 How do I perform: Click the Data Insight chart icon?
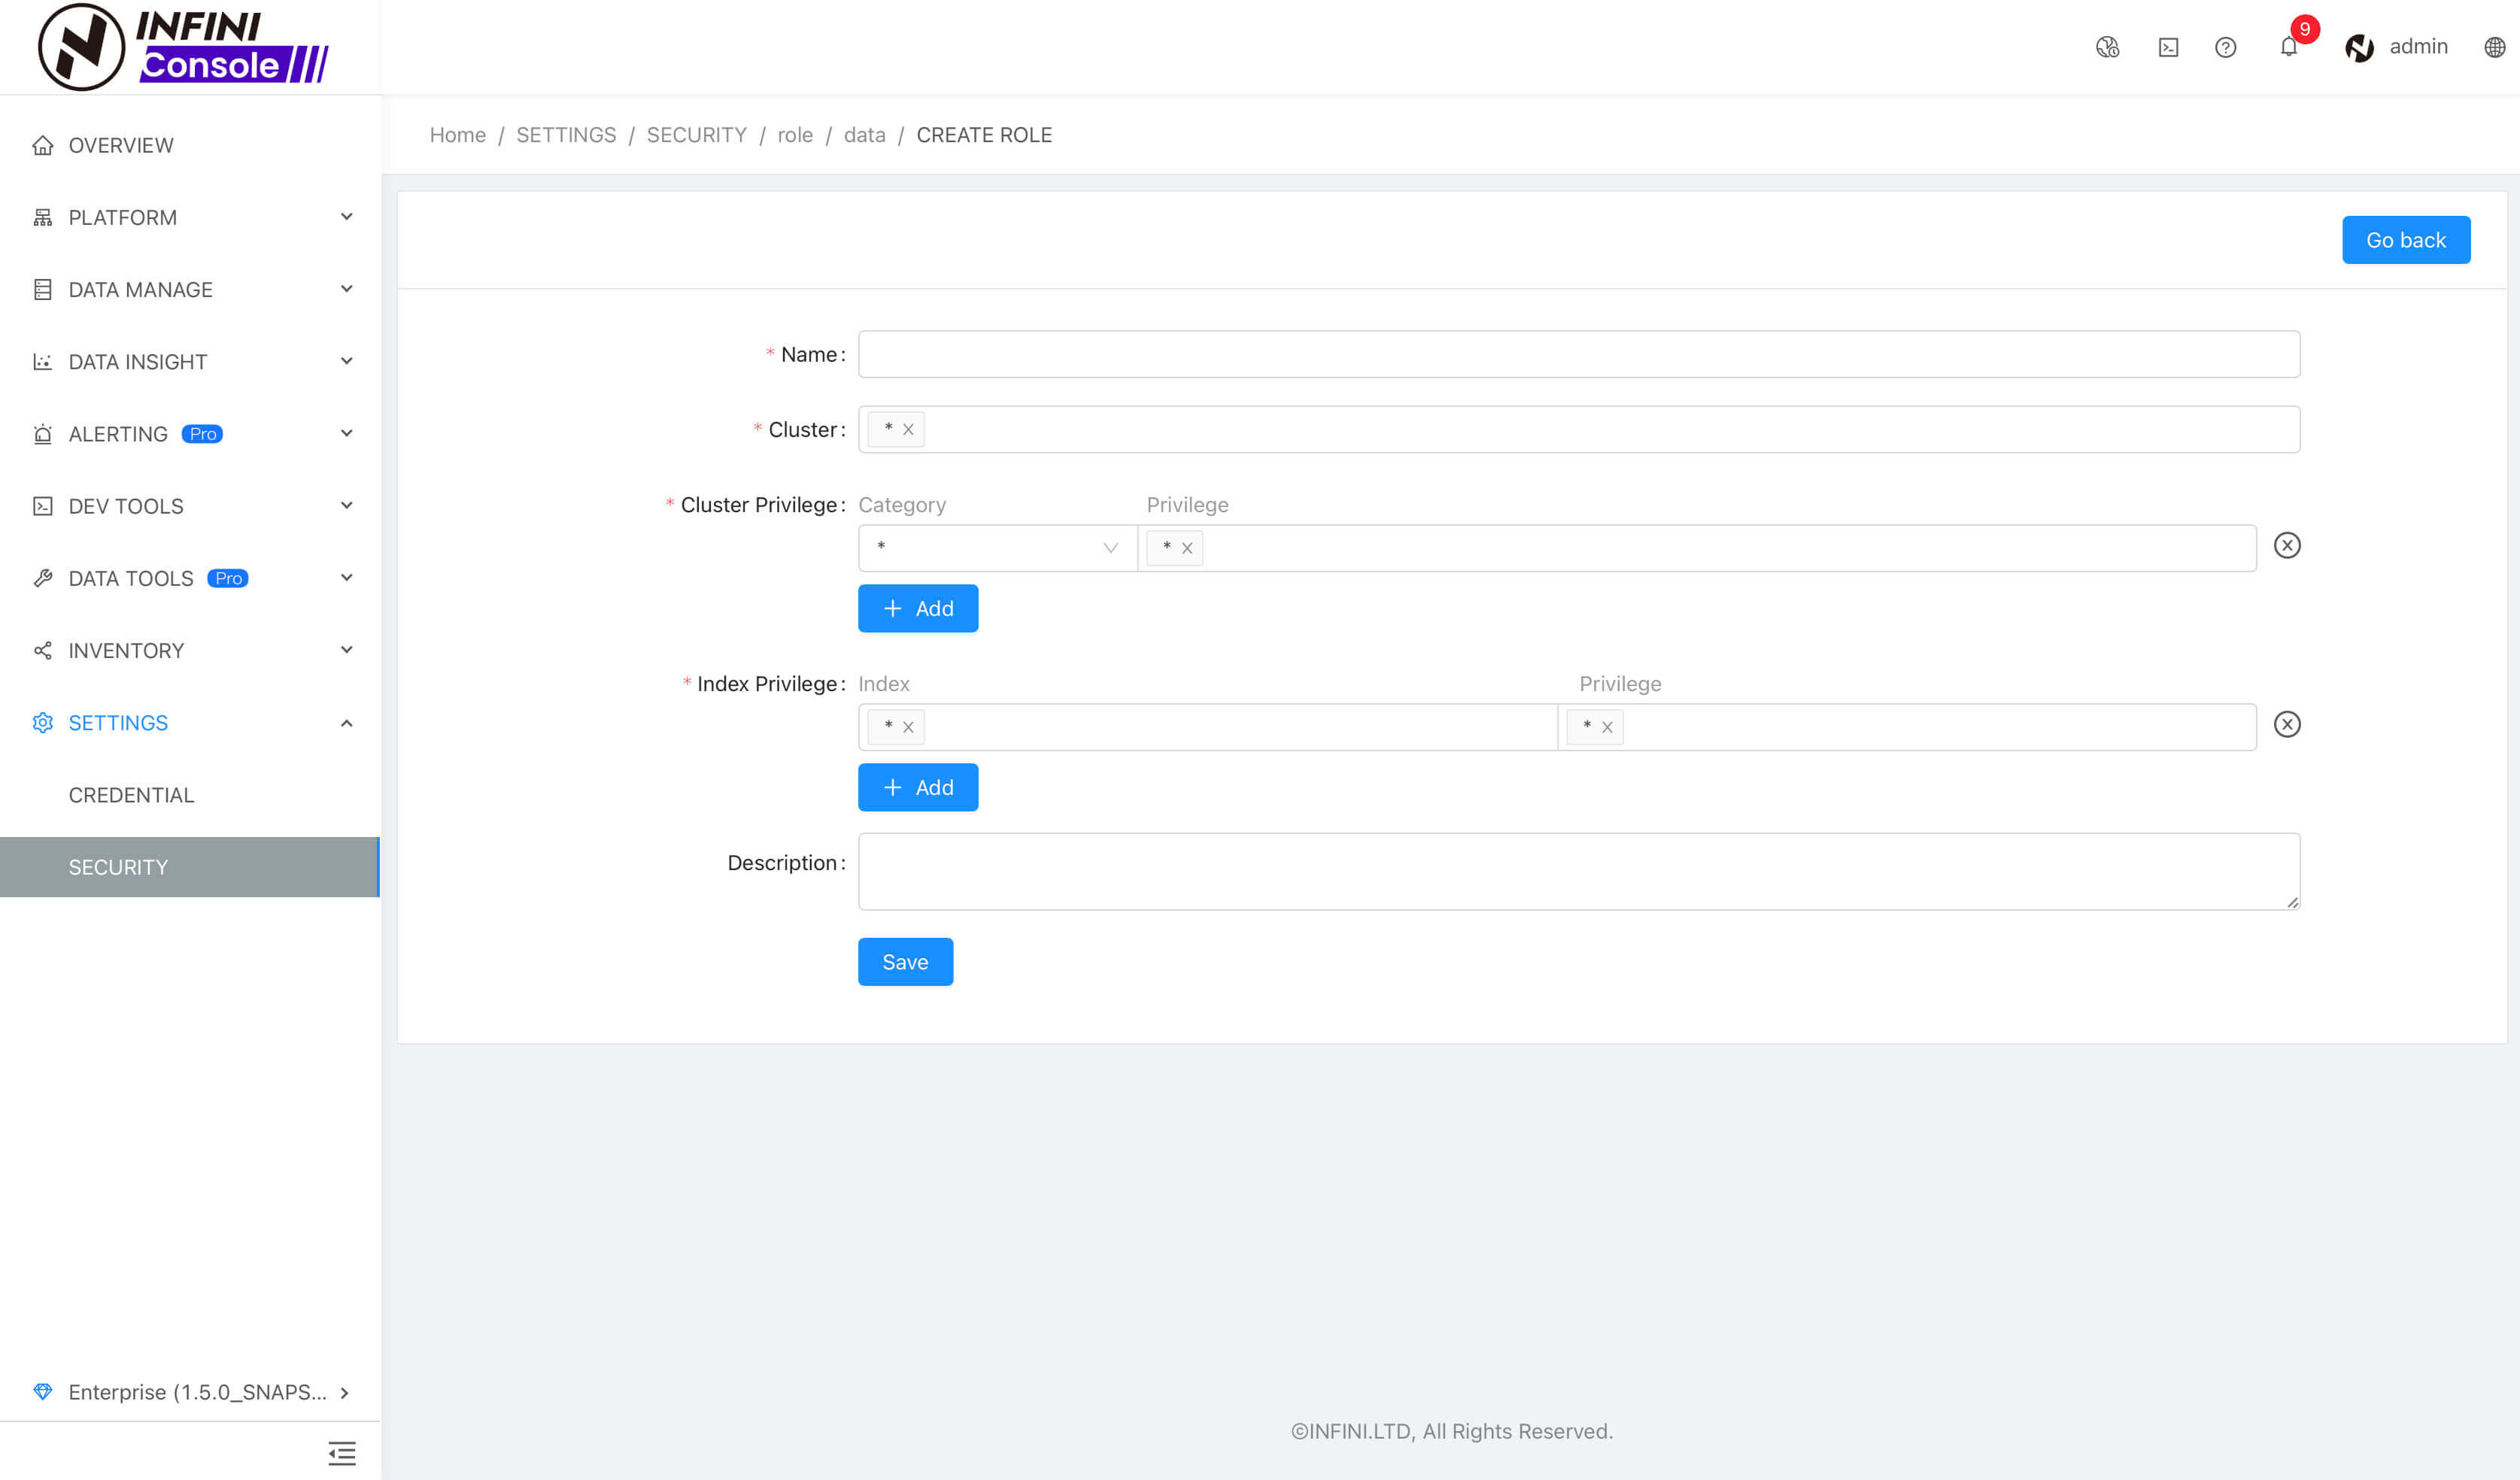pyautogui.click(x=42, y=361)
